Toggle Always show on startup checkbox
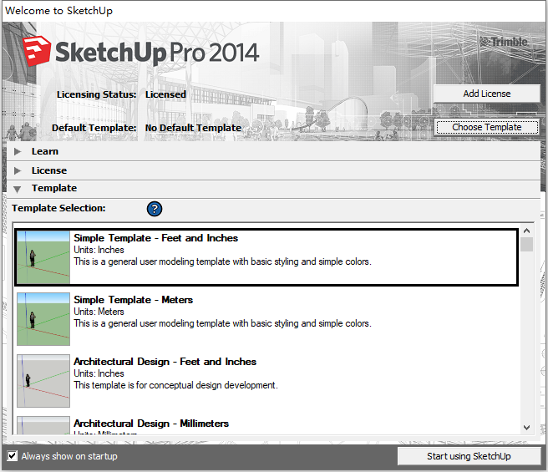The image size is (548, 472). [x=13, y=455]
